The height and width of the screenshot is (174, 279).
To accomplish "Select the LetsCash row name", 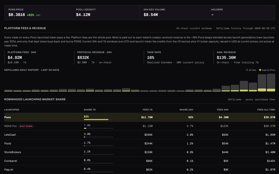I will point(10,135).
